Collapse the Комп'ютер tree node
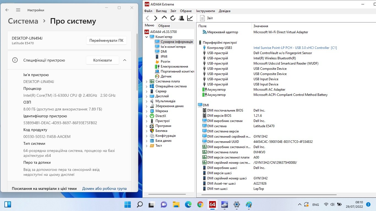376x211 pixels. pyautogui.click(x=146, y=37)
